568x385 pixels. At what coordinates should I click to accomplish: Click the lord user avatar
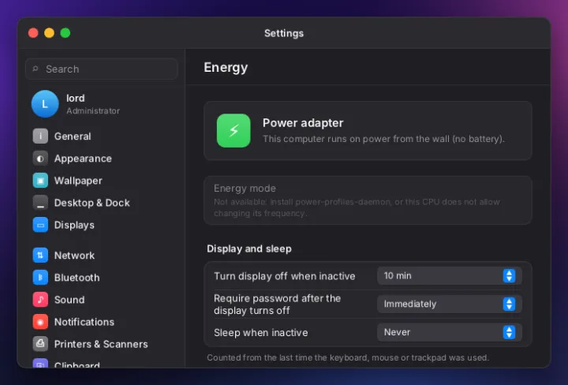[x=45, y=104]
